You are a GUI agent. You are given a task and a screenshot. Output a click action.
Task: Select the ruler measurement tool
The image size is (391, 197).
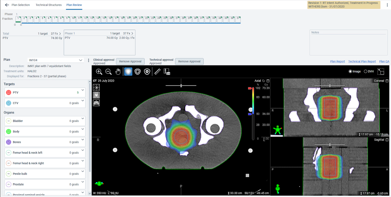click(158, 72)
